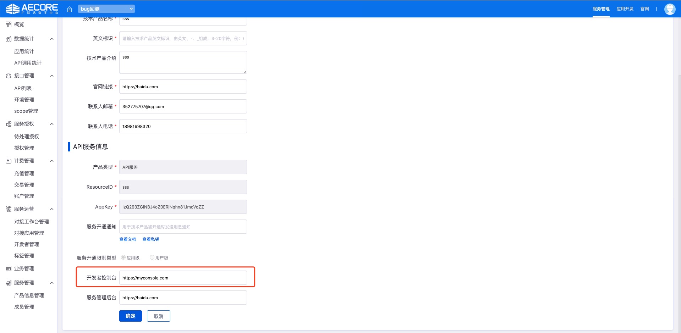Open the bug回测 project dropdown
This screenshot has height=333, width=681.
[x=106, y=9]
